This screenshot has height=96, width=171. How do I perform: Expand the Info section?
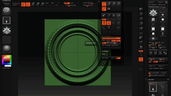point(104,54)
